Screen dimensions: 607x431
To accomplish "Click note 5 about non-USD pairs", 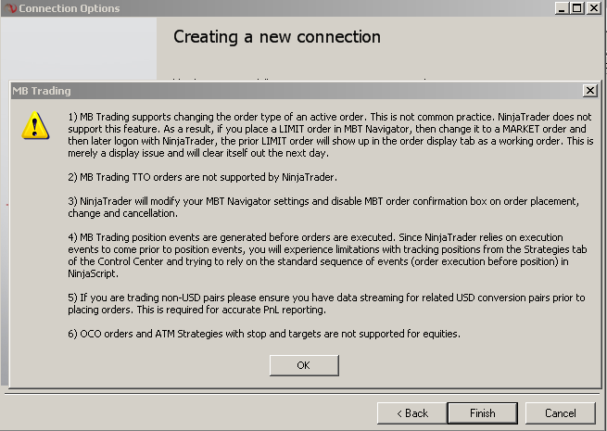I will click(x=326, y=304).
